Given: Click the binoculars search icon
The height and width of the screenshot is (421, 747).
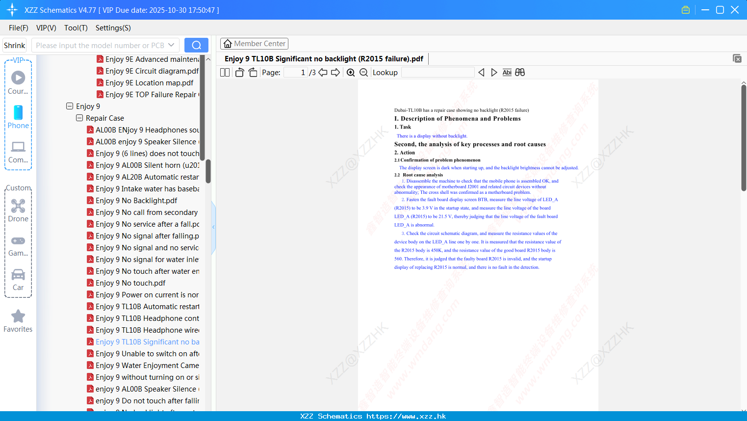Looking at the screenshot, I should (520, 73).
